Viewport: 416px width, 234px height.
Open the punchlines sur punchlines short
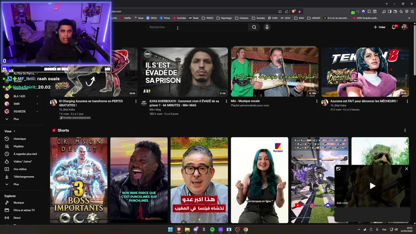pyautogui.click(x=139, y=180)
